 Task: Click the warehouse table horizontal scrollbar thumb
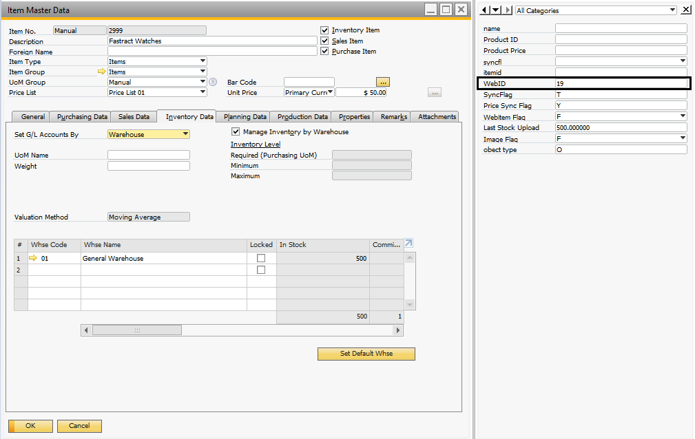coord(136,330)
